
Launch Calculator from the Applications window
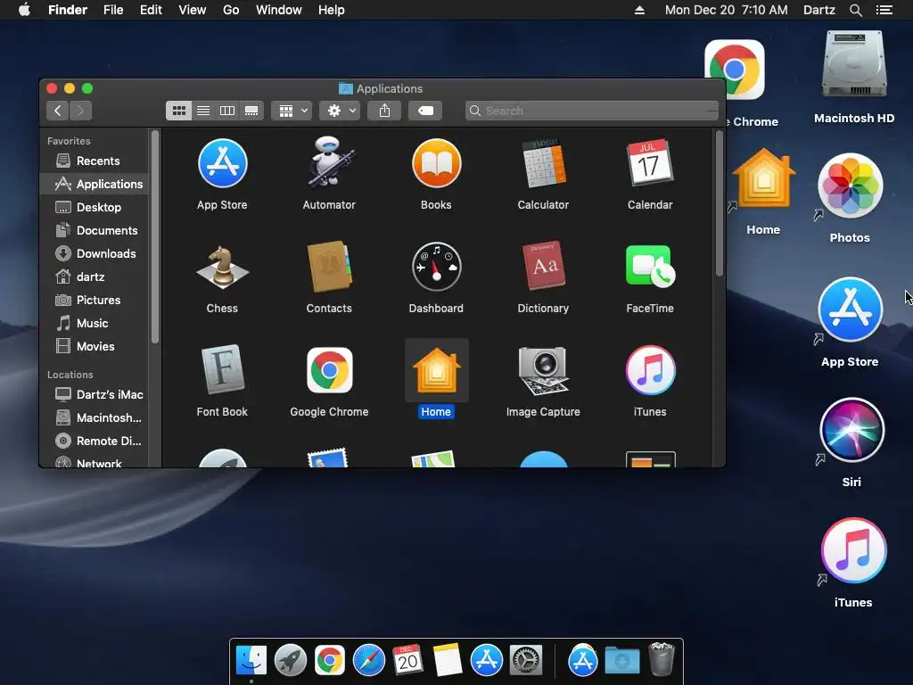pyautogui.click(x=543, y=164)
